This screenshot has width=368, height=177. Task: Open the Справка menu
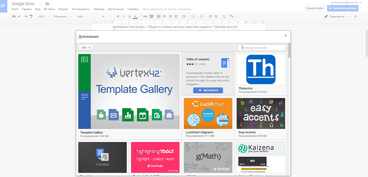(133, 9)
